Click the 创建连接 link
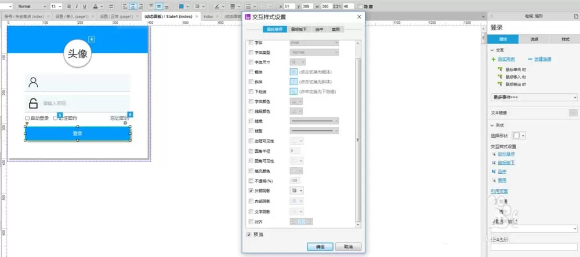580x257 pixels. (x=542, y=59)
